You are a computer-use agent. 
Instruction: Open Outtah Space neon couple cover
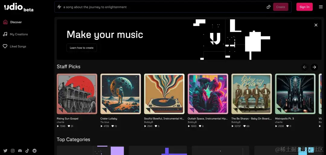(208, 94)
